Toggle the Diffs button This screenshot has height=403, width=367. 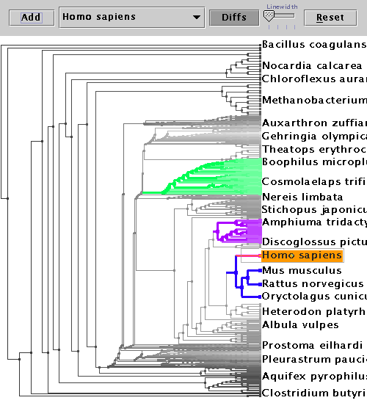[x=234, y=18]
